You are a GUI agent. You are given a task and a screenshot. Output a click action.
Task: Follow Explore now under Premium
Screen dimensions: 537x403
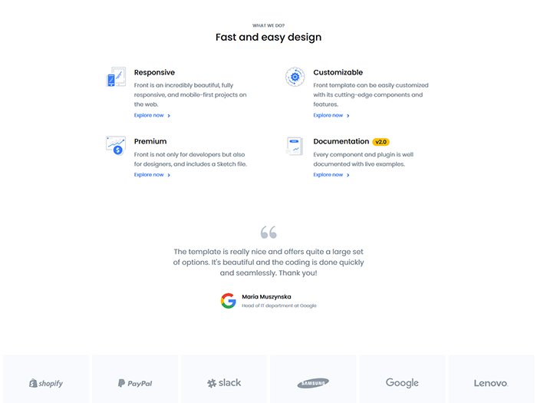point(152,174)
